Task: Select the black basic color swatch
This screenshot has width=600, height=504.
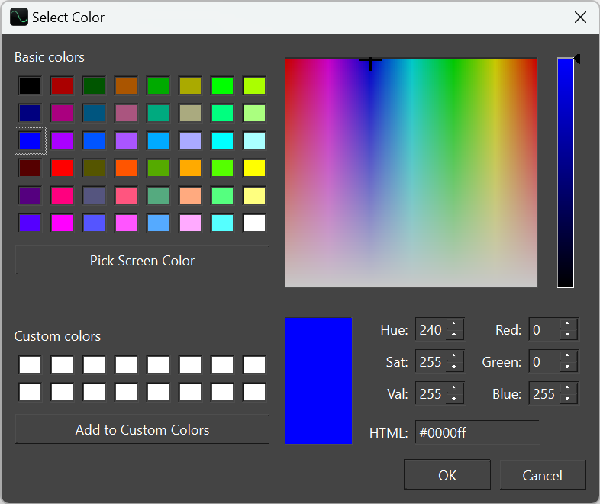Action: [30, 85]
